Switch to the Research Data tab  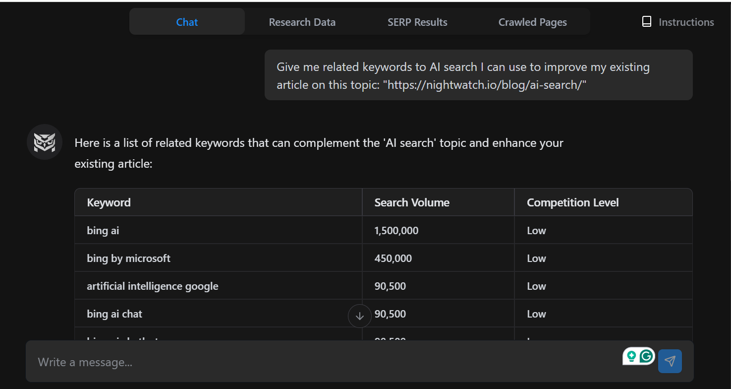point(302,22)
